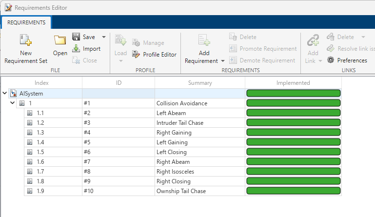Select the AISystem row name
Image resolution: width=375 pixels, height=217 pixels.
pos(31,94)
